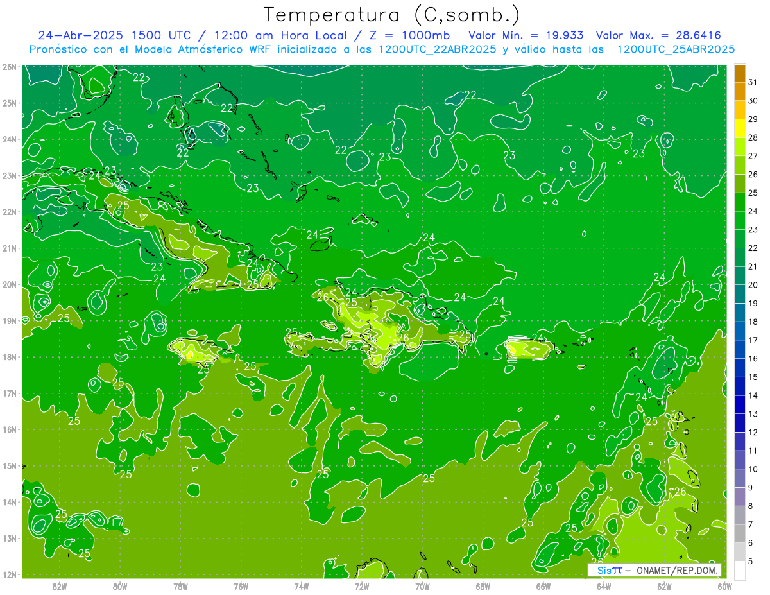The height and width of the screenshot is (595, 770).
Task: Select the 82W longitude axis label
Action: (x=59, y=586)
